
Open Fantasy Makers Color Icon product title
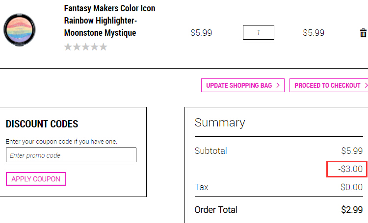[109, 21]
